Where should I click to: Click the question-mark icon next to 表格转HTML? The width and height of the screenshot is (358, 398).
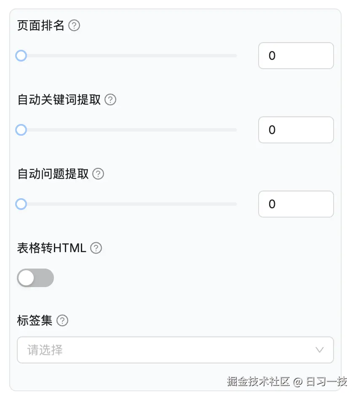pos(96,248)
